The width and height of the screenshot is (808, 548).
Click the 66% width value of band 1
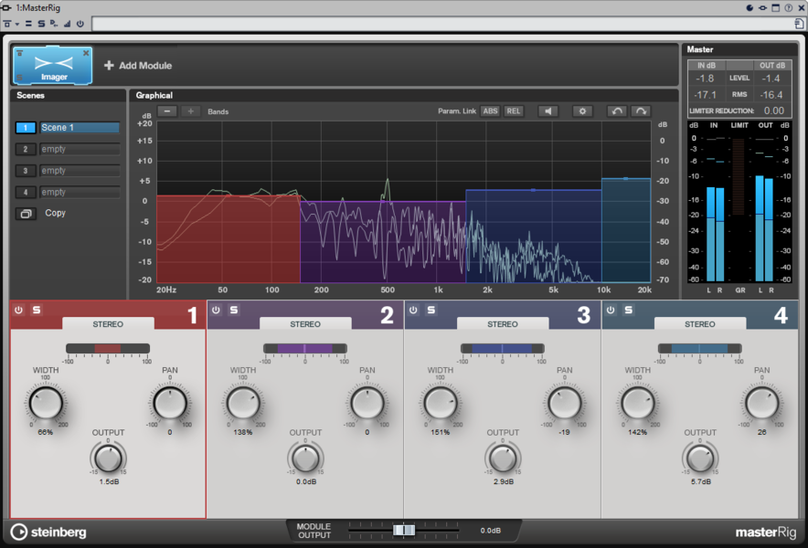pyautogui.click(x=46, y=432)
